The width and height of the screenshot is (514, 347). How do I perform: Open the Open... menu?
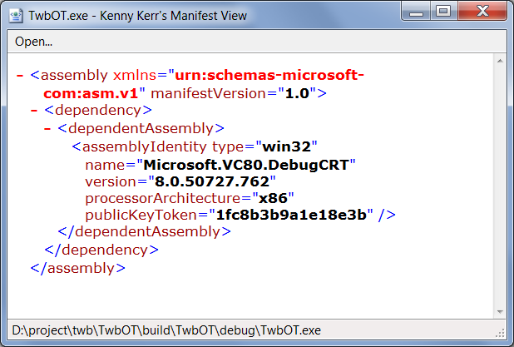(33, 42)
